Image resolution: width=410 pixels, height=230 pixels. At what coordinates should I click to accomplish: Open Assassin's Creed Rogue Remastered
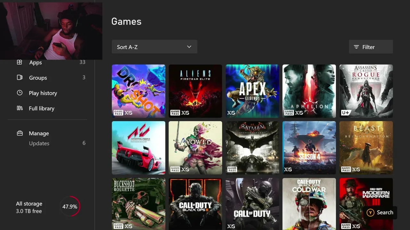[x=366, y=91]
